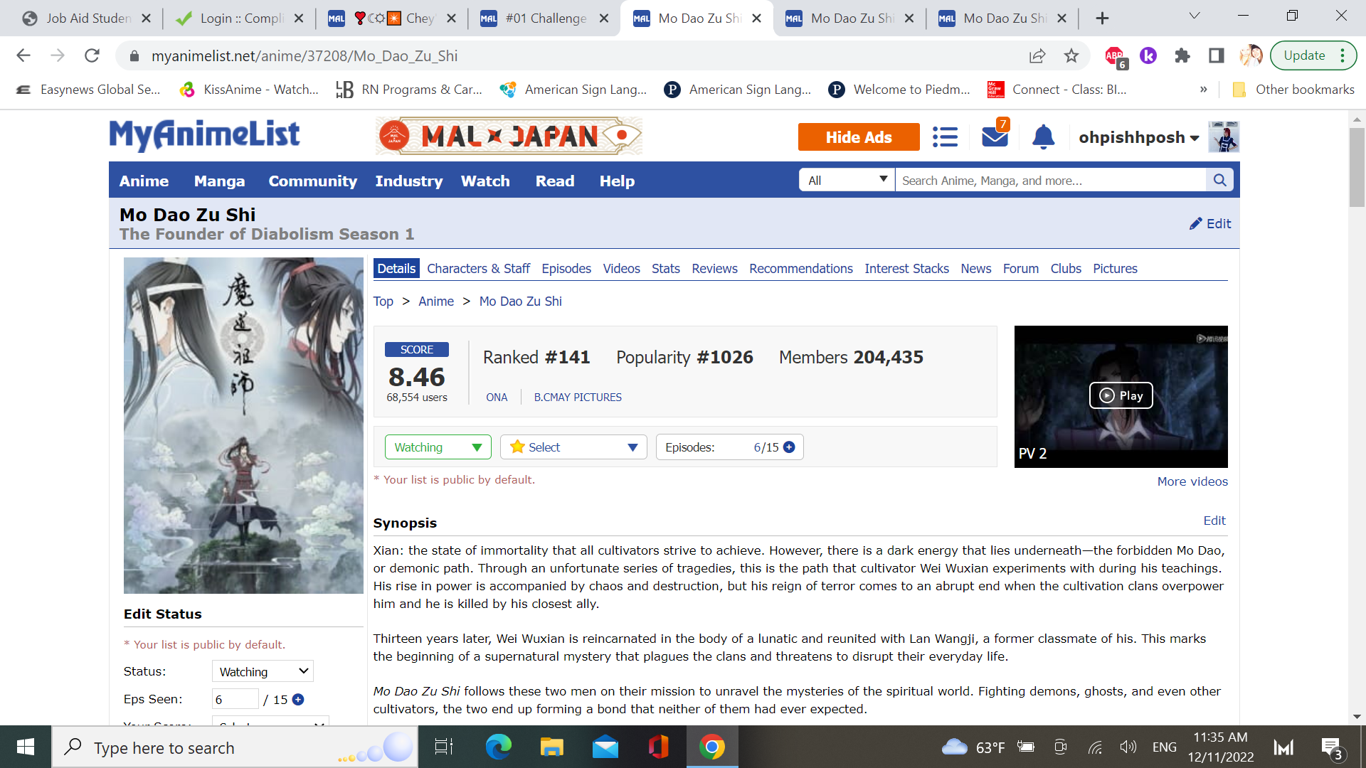The image size is (1366, 768).
Task: Click the search magnifier button
Action: tap(1219, 180)
